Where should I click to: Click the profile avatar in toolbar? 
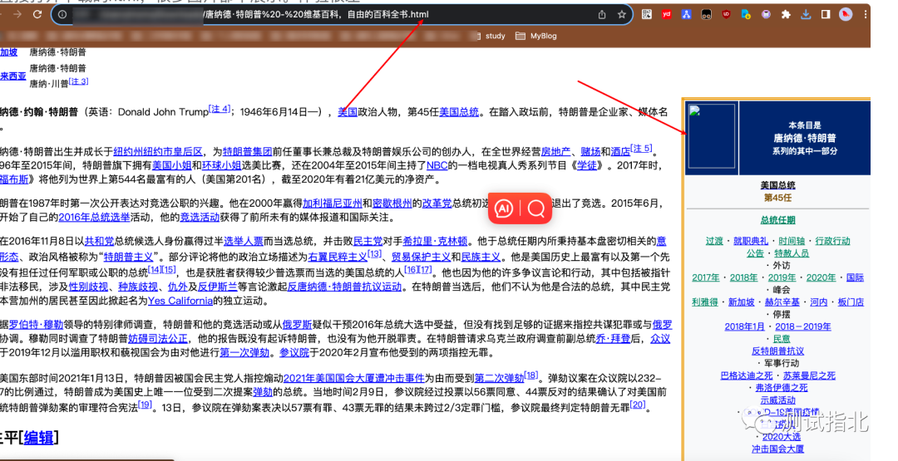(846, 14)
